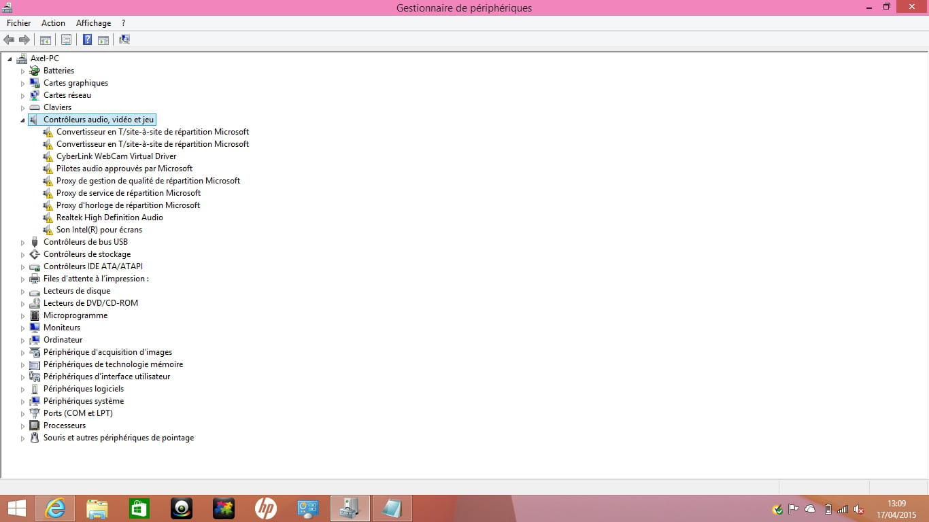This screenshot has width=929, height=522.
Task: Select Pilotes audio approuvés par Microsoft
Action: tap(124, 169)
